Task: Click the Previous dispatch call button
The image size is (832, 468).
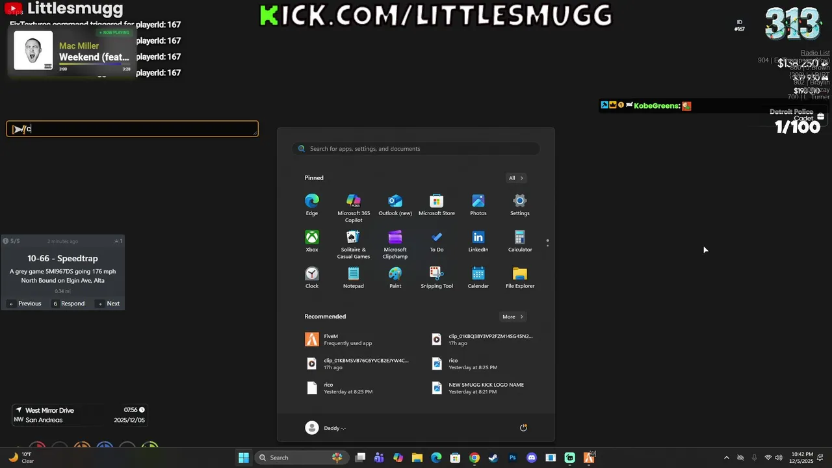Action: click(x=25, y=304)
